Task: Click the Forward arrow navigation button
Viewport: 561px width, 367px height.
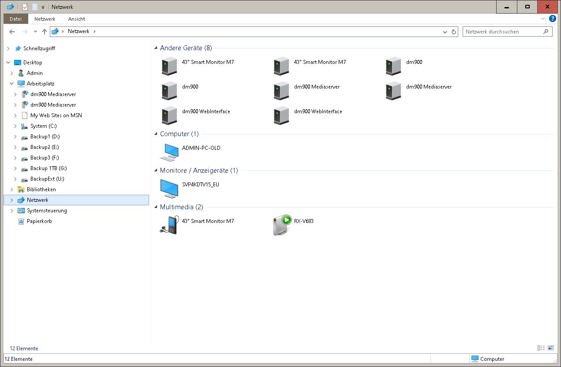Action: 25,32
